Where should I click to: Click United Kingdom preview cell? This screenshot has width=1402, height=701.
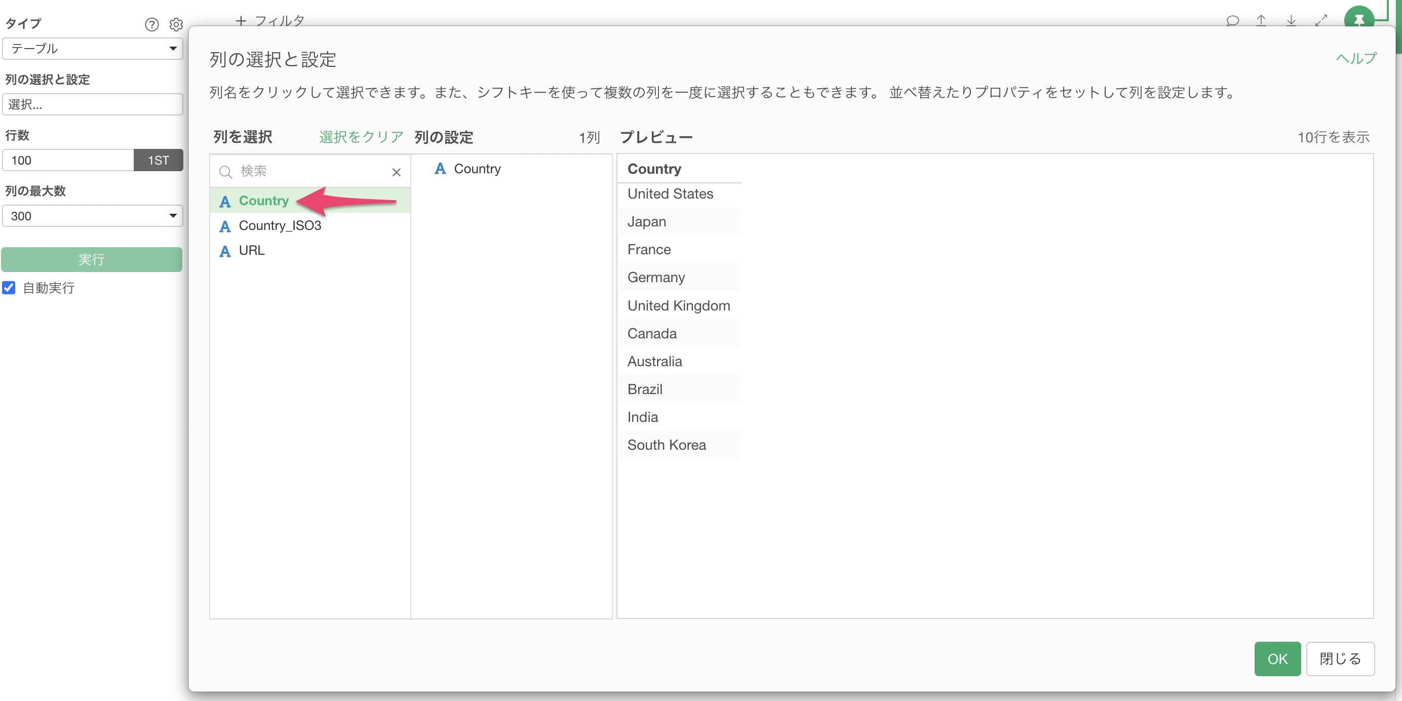click(679, 305)
